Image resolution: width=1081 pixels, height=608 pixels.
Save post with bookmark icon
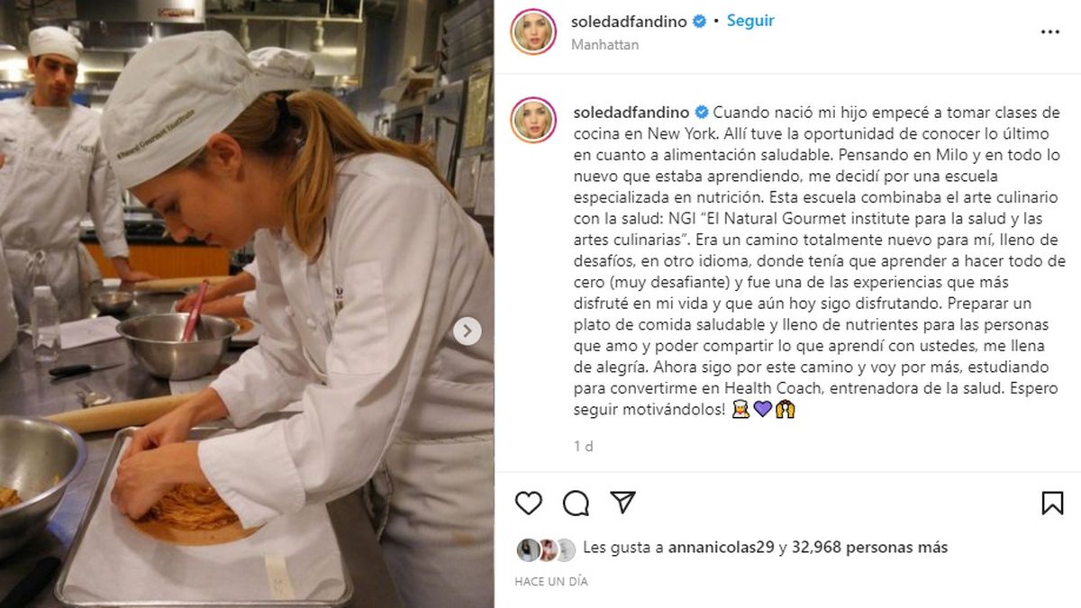1052,503
